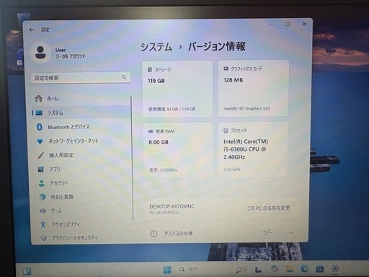Click この PC の名前を変更 button
The width and height of the screenshot is (369, 277).
[x=269, y=208]
